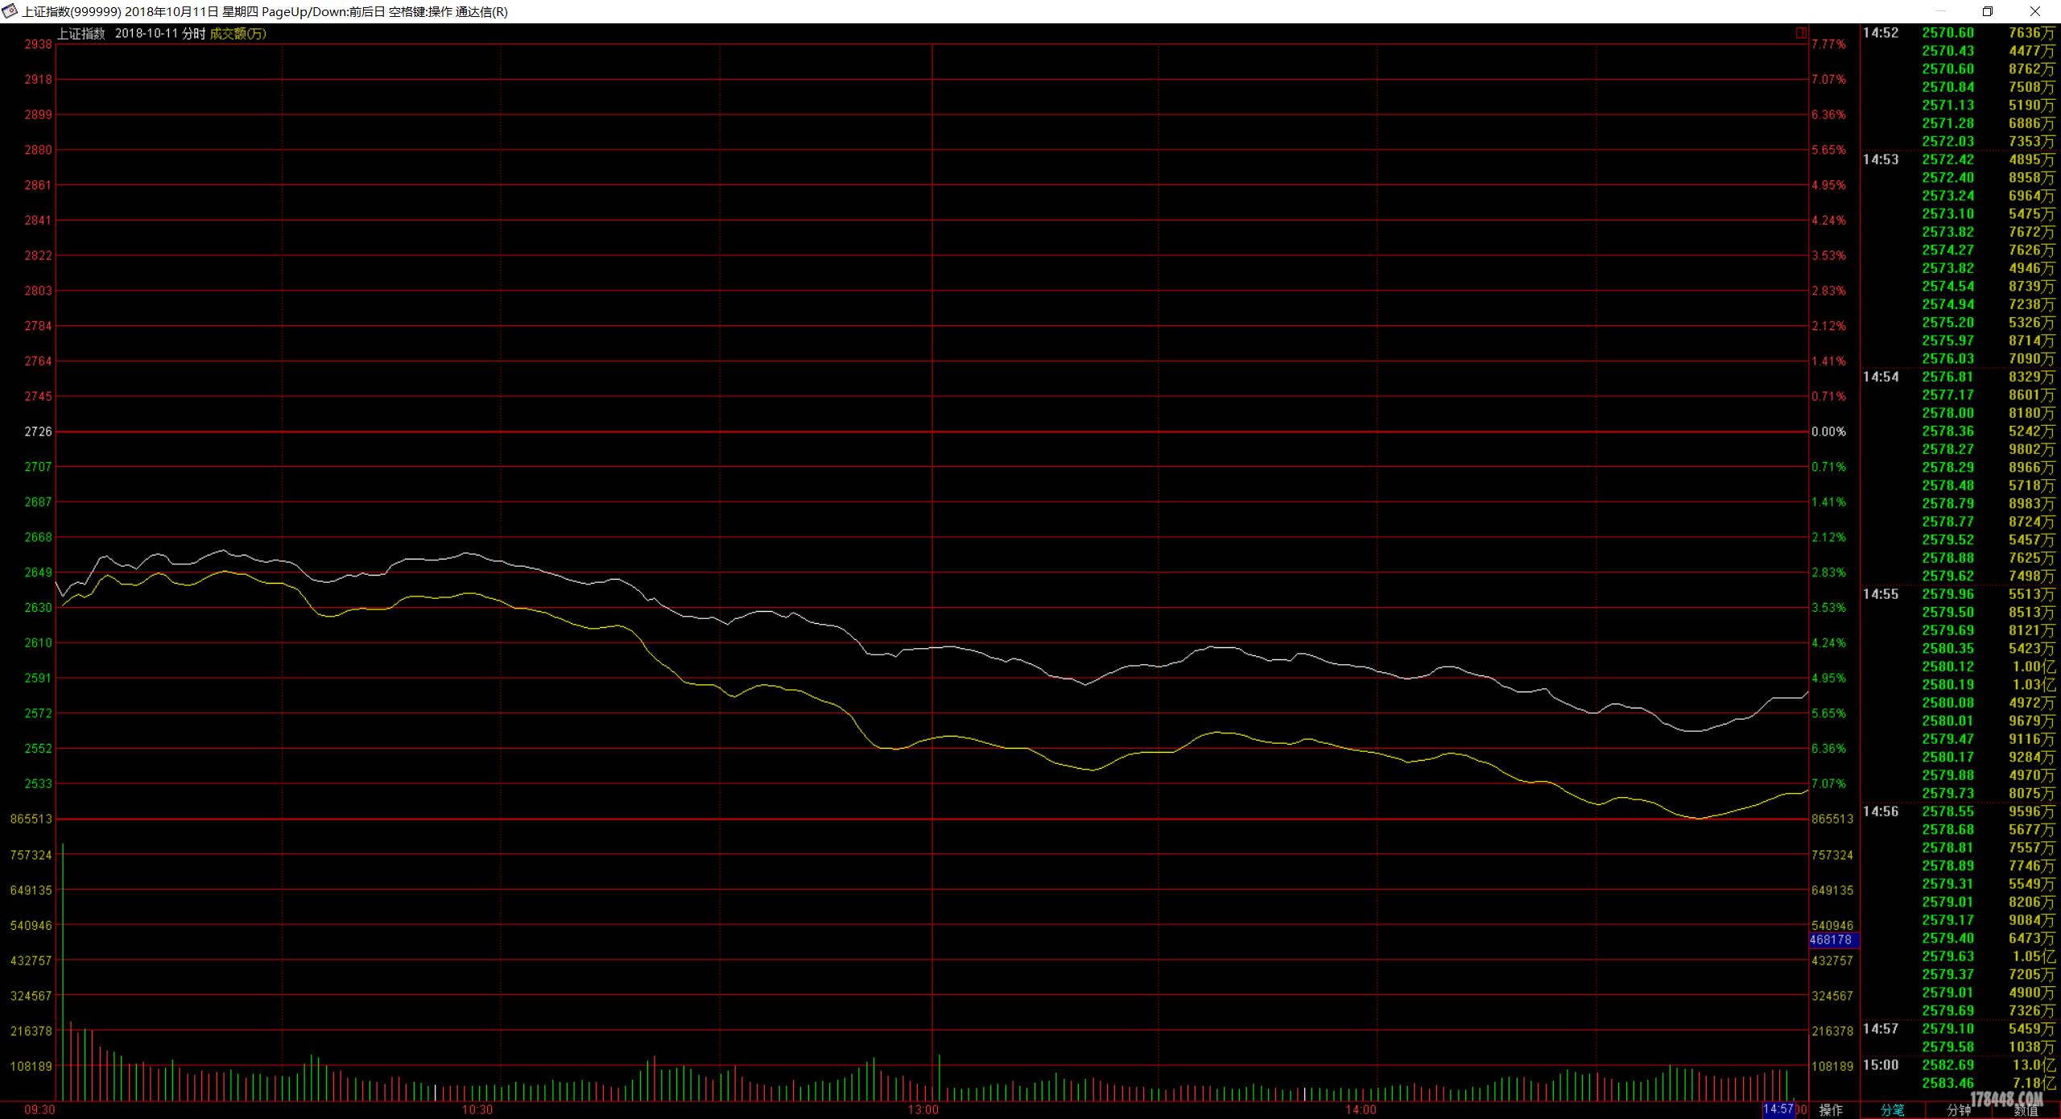
Task: Close the window with the X button
Action: pyautogui.click(x=2034, y=11)
